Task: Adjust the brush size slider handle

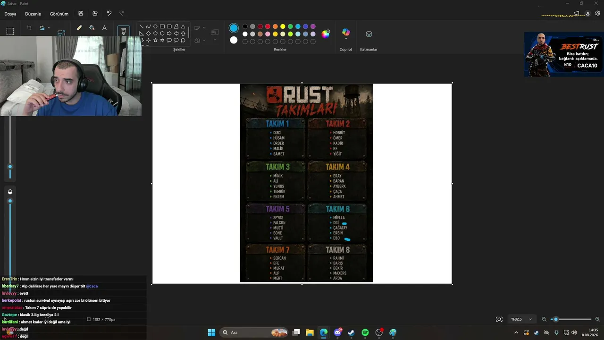Action: [x=10, y=167]
